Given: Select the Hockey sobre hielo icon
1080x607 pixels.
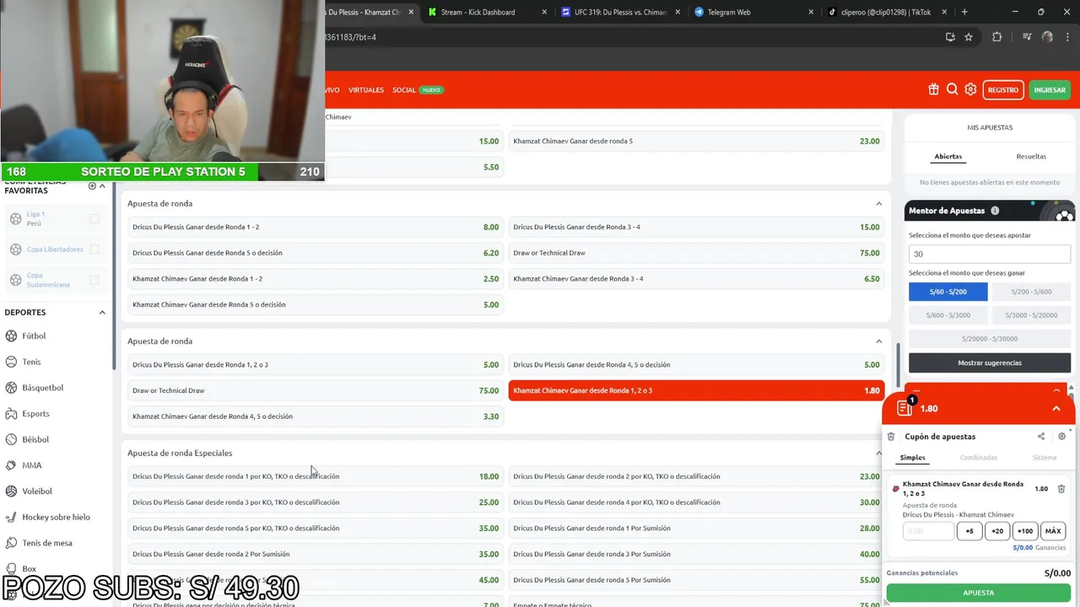Looking at the screenshot, I should [x=12, y=517].
